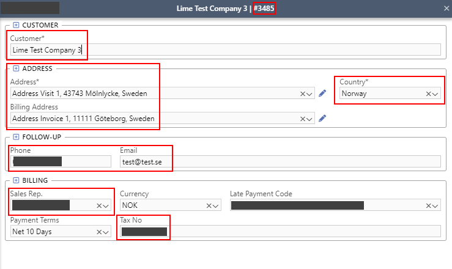
Task: Click into the Customer name field
Action: 225,50
